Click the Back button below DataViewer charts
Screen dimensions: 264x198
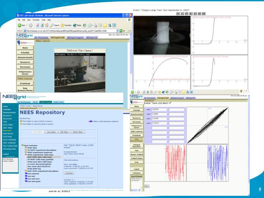[x=147, y=186]
